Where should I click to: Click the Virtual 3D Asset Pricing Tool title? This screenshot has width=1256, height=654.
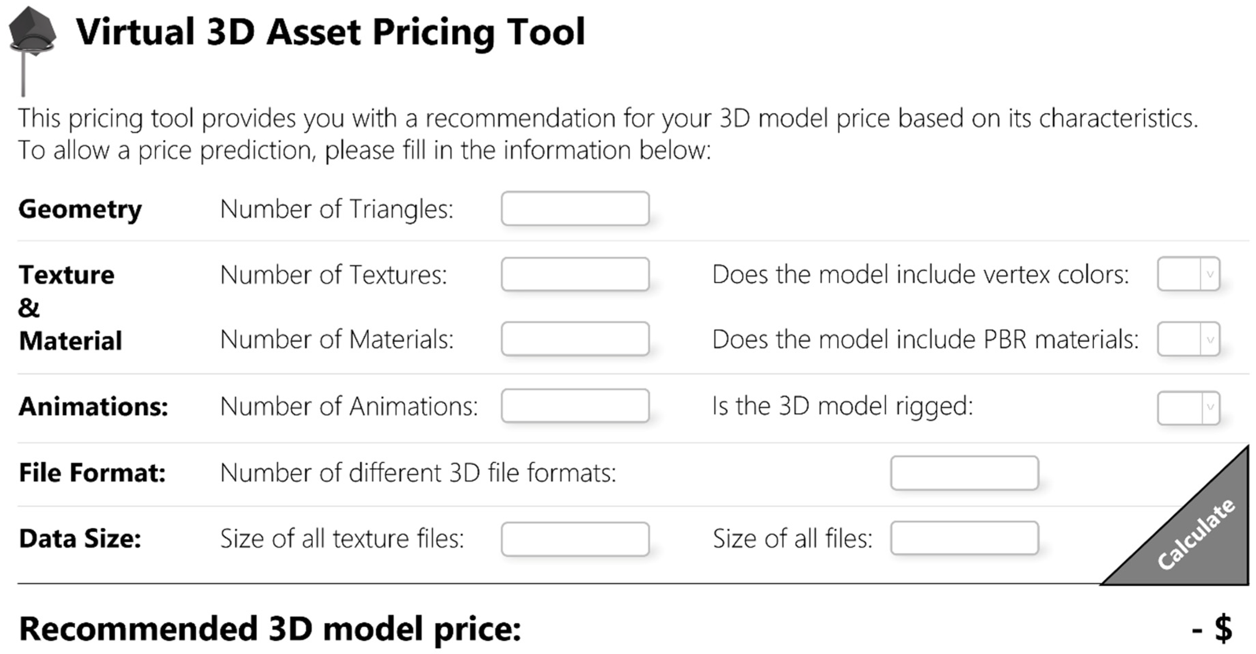coord(330,32)
